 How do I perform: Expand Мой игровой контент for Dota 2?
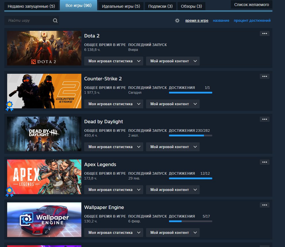click(173, 61)
